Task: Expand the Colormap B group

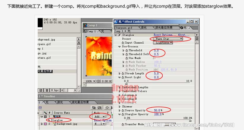Action: [x=119, y=99]
